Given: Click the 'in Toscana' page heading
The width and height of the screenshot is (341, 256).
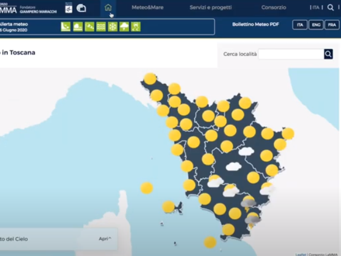Looking at the screenshot, I should pyautogui.click(x=18, y=53).
